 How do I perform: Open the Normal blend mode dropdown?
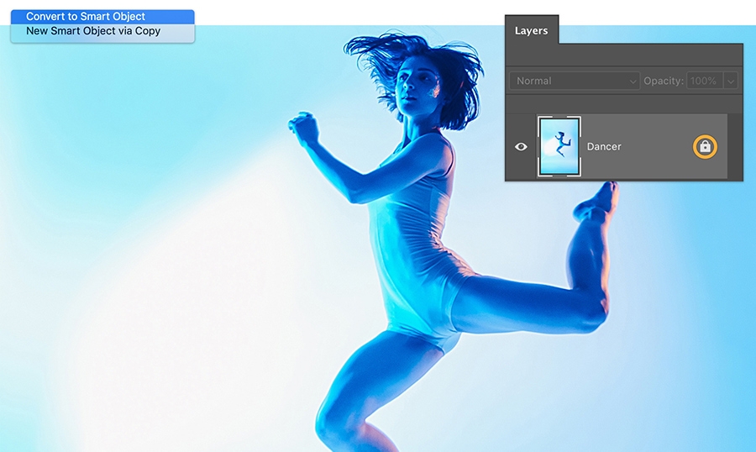point(575,81)
